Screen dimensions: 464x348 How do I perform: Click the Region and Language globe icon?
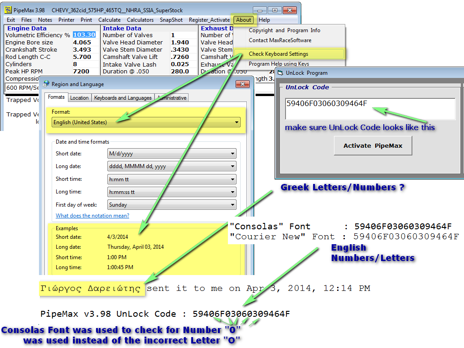[x=46, y=84]
